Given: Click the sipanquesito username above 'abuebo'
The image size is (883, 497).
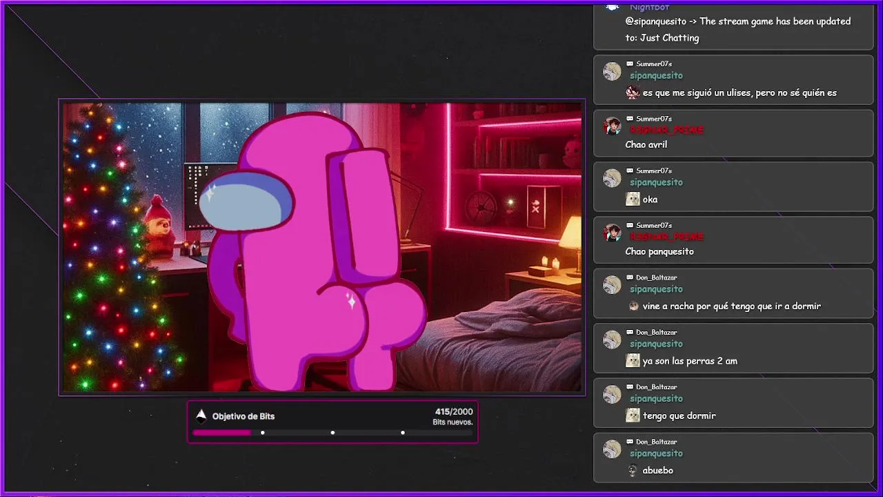Looking at the screenshot, I should point(656,454).
